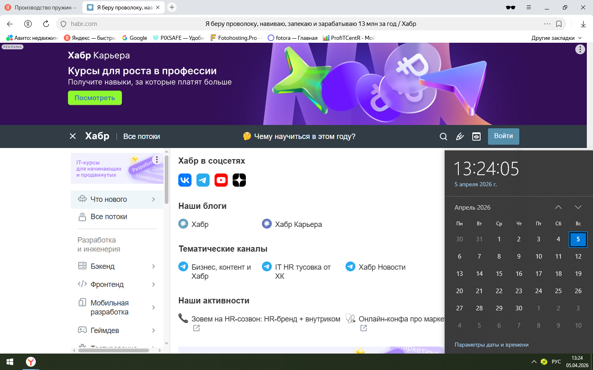
Task: Click the site protection shield icon
Action: point(63,24)
